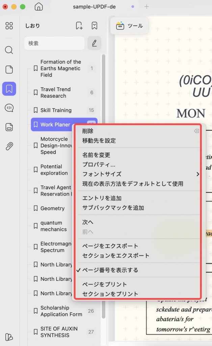
Task: Open the attachments paperclip icon
Action: (9, 146)
